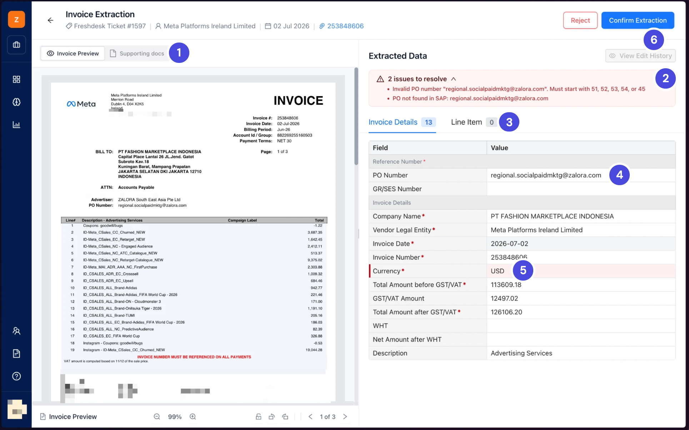This screenshot has height=430, width=689.
Task: Zoom out the invoice preview
Action: click(x=157, y=416)
